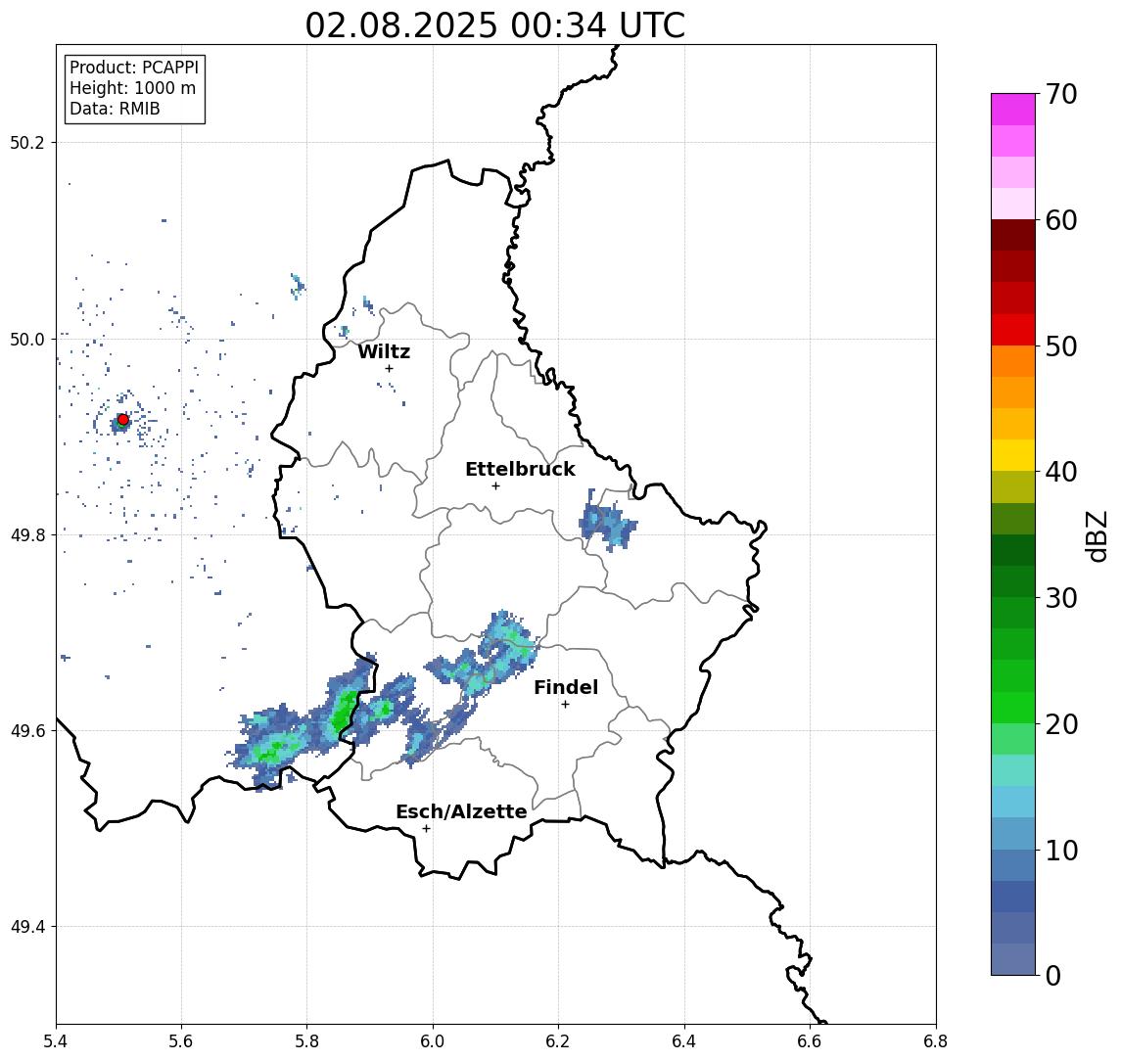Click the Ettelbruck station cross marker
The image size is (1121, 1061).
point(495,486)
